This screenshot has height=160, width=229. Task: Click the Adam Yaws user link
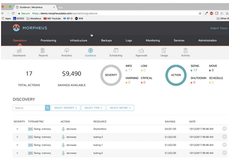coord(218,28)
